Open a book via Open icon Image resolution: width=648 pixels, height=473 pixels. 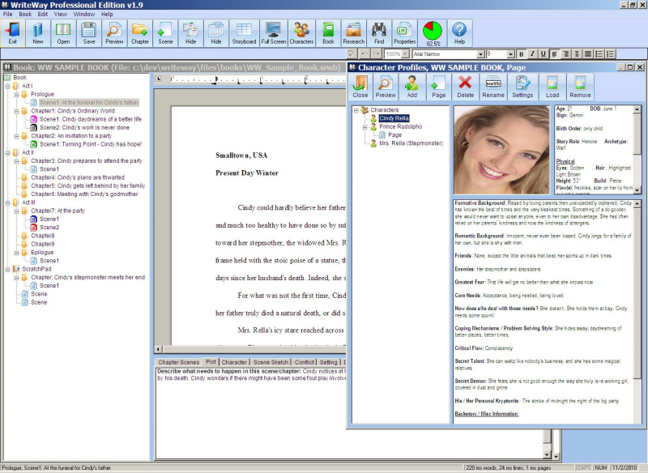coord(63,32)
